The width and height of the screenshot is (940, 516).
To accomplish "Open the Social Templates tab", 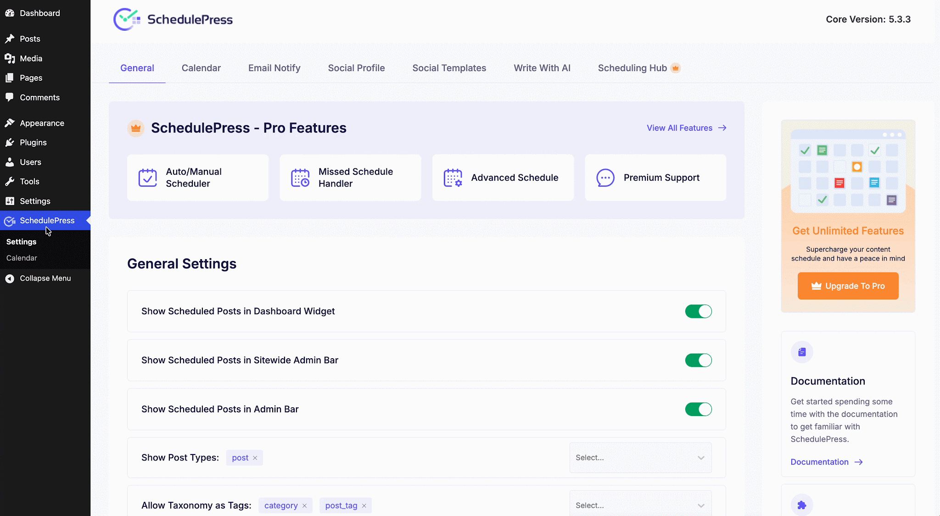I will point(449,68).
